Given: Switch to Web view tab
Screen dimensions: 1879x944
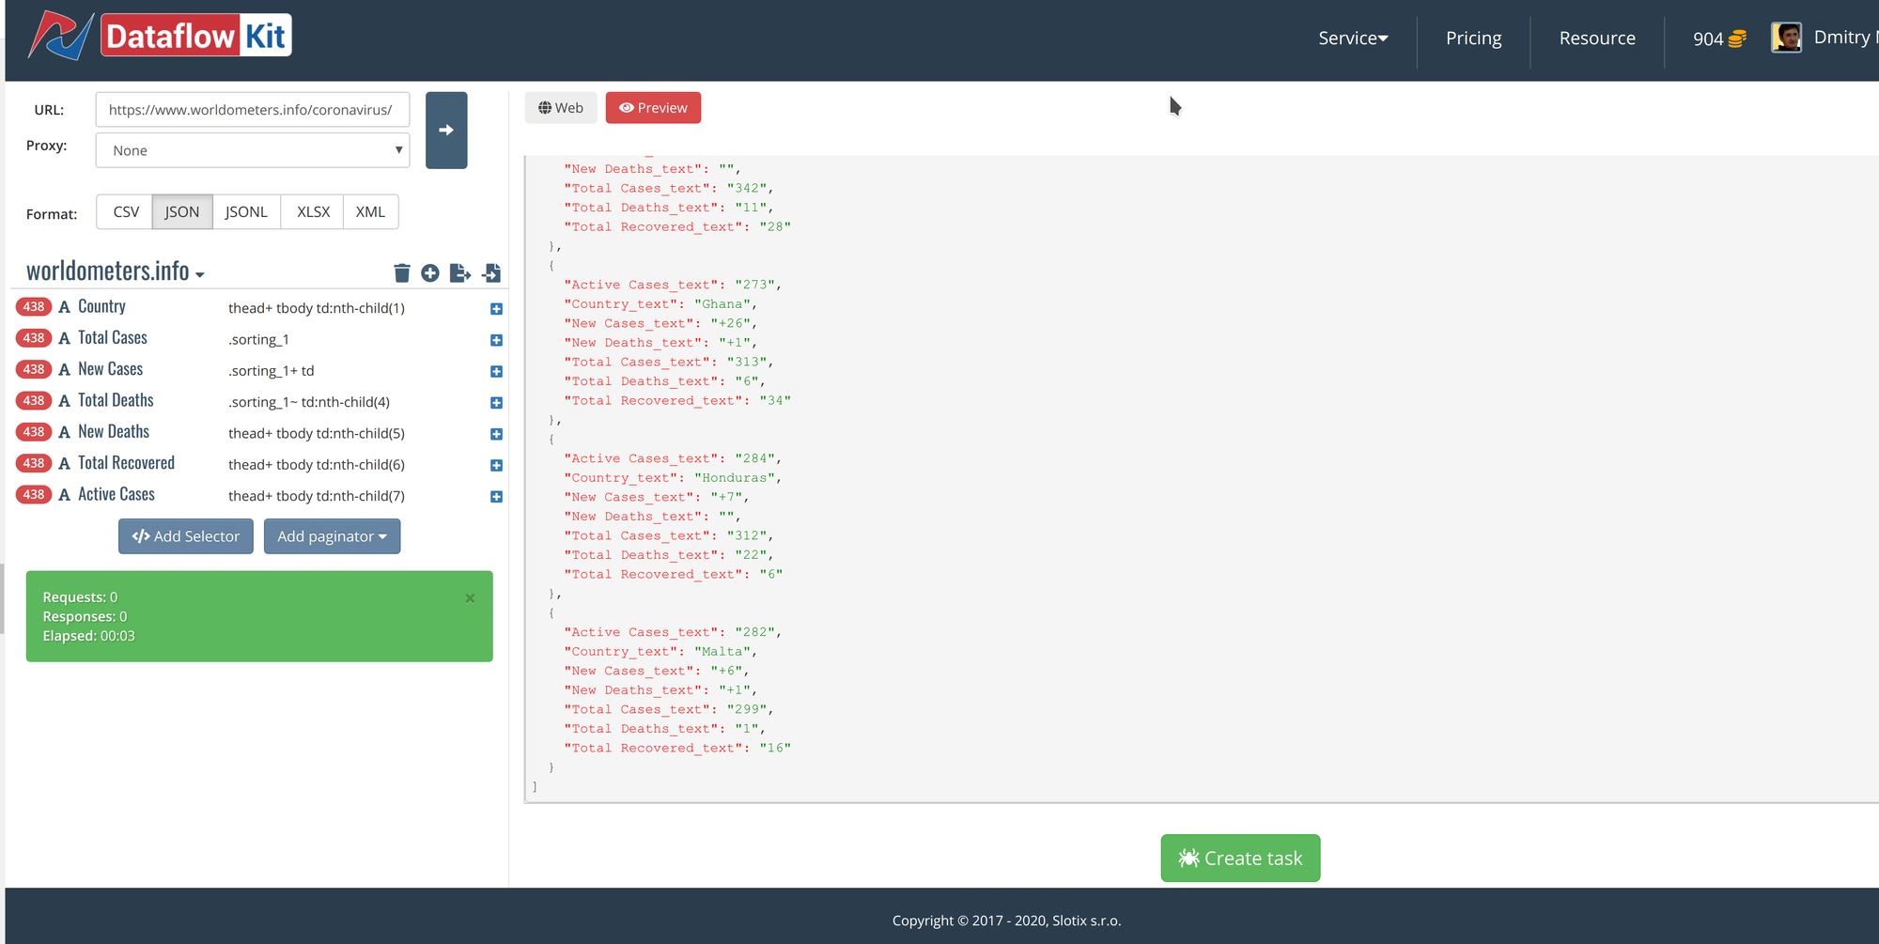Looking at the screenshot, I should coord(561,108).
